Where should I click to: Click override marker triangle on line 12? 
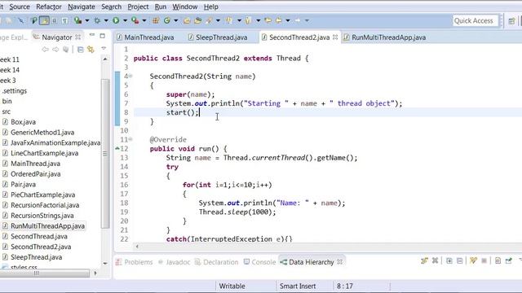(117, 148)
